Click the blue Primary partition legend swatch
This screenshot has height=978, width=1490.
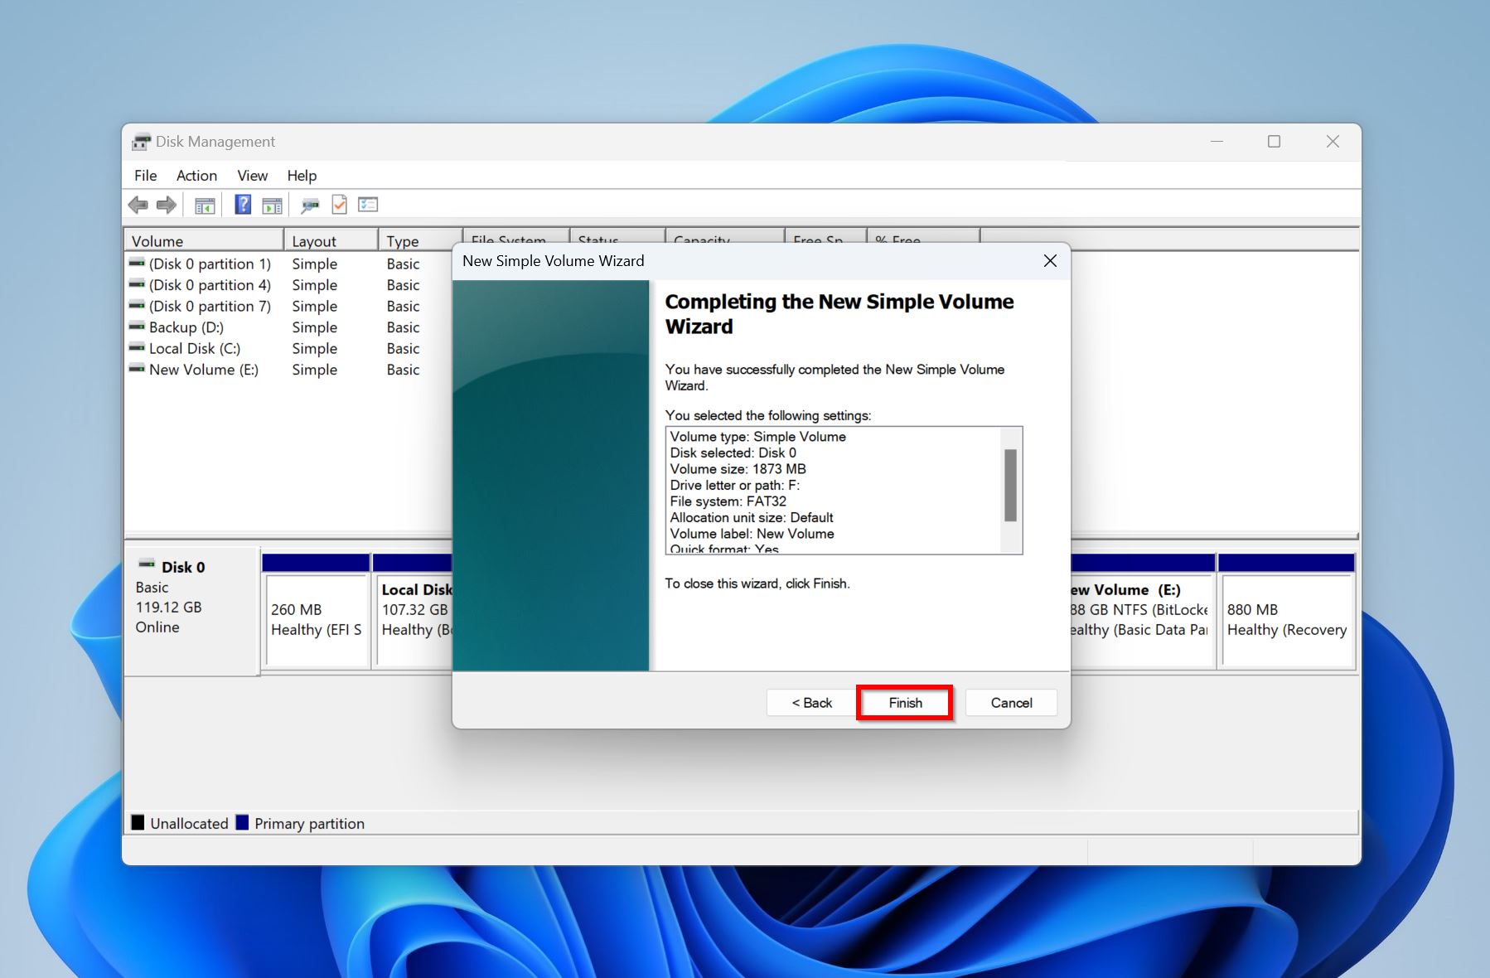242,823
